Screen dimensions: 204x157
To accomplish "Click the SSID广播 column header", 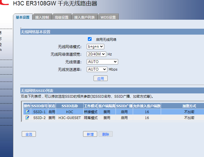I will tap(124, 106).
